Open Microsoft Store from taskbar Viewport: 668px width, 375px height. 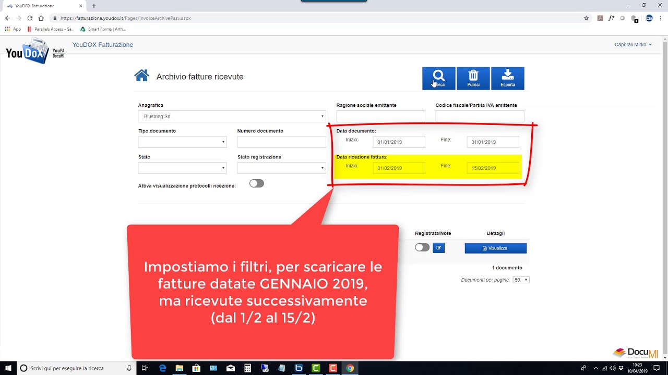coord(196,368)
